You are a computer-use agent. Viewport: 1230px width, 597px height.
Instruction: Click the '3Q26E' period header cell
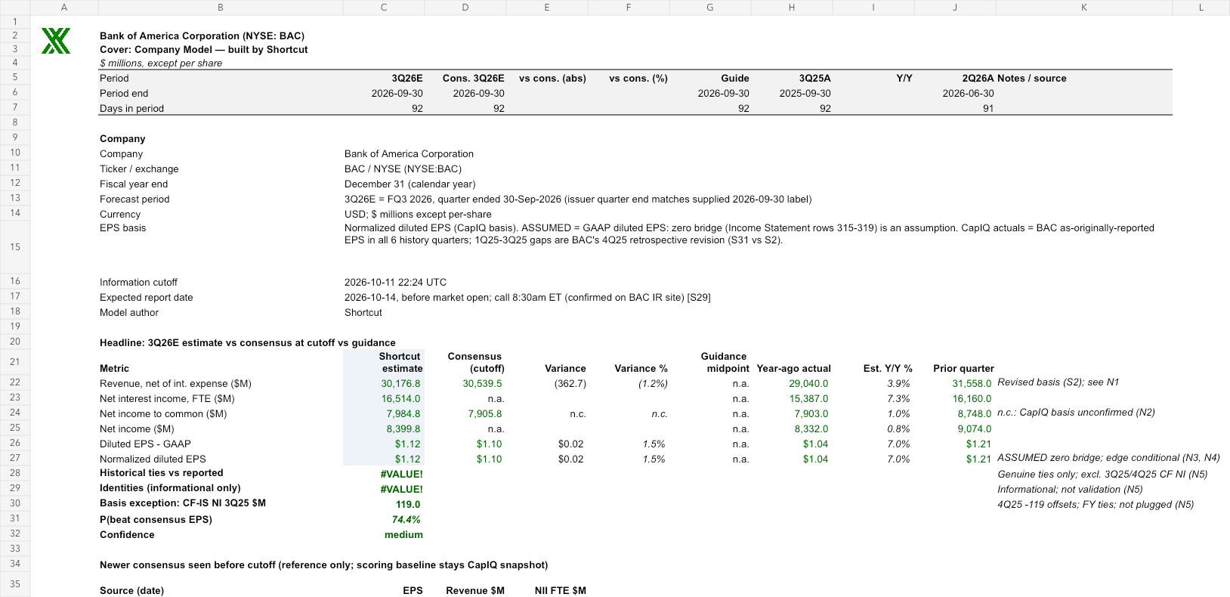coord(407,79)
